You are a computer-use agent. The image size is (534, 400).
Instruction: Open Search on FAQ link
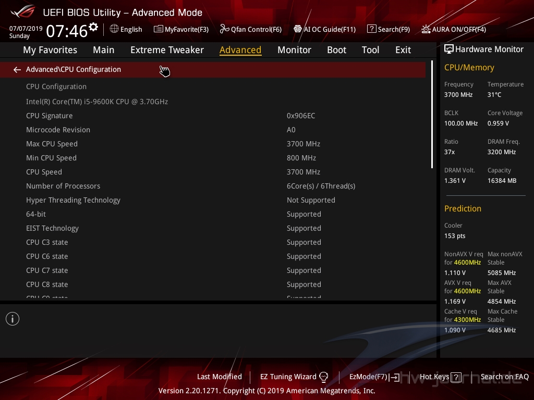pos(504,377)
